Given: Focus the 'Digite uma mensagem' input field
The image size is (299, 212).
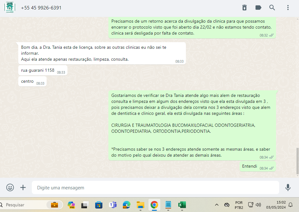Looking at the screenshot, I should (155, 188).
